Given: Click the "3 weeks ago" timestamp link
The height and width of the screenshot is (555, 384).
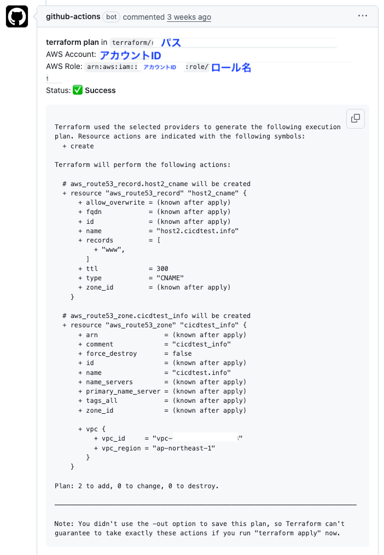Looking at the screenshot, I should (x=189, y=17).
